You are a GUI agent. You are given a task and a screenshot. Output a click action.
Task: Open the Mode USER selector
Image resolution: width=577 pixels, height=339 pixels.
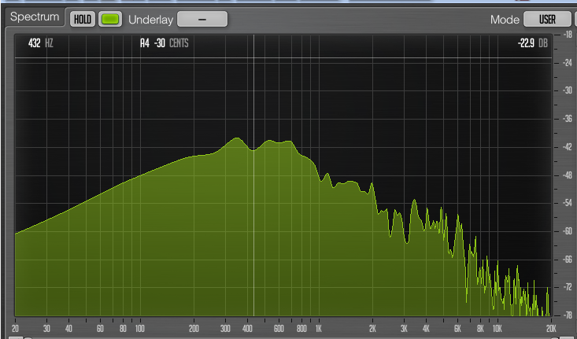click(x=547, y=19)
